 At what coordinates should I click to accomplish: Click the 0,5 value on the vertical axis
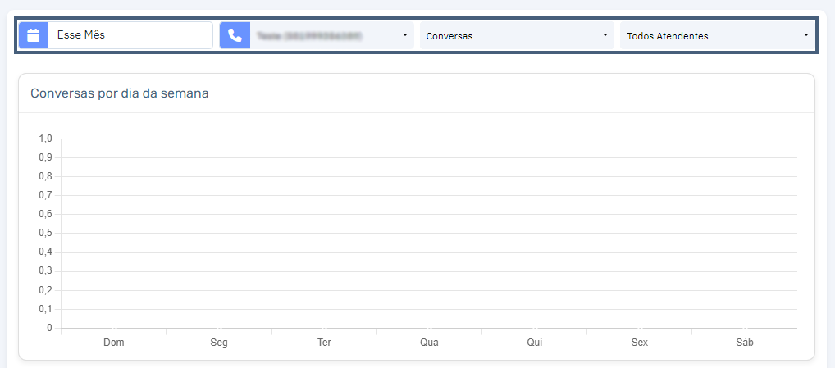click(46, 234)
